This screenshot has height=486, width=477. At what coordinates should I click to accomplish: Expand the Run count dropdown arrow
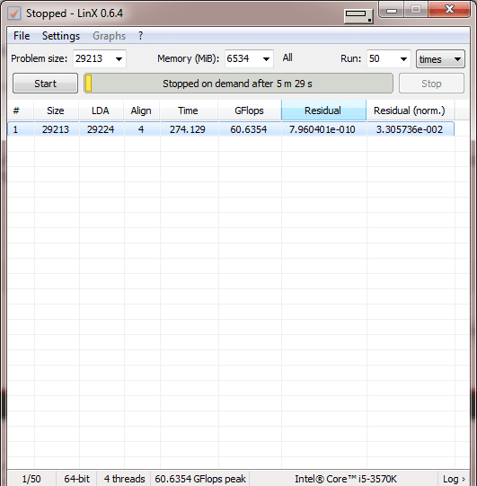point(403,59)
